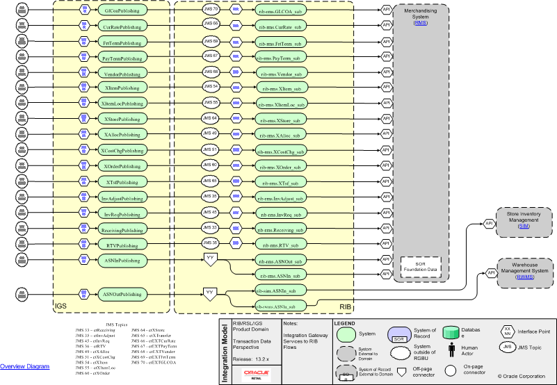Screen dimensions: 557x385
Task: Select the InvAdjustPublishing system box
Action: pyautogui.click(x=122, y=198)
